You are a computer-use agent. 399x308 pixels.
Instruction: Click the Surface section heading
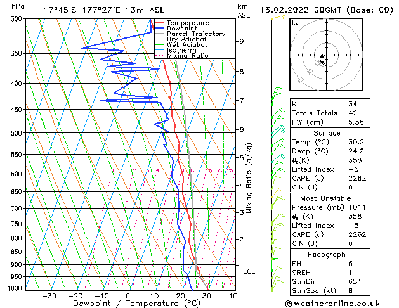327,133
